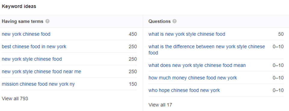
Task: Open mission chinese food new york ny
Action: pos(38,84)
